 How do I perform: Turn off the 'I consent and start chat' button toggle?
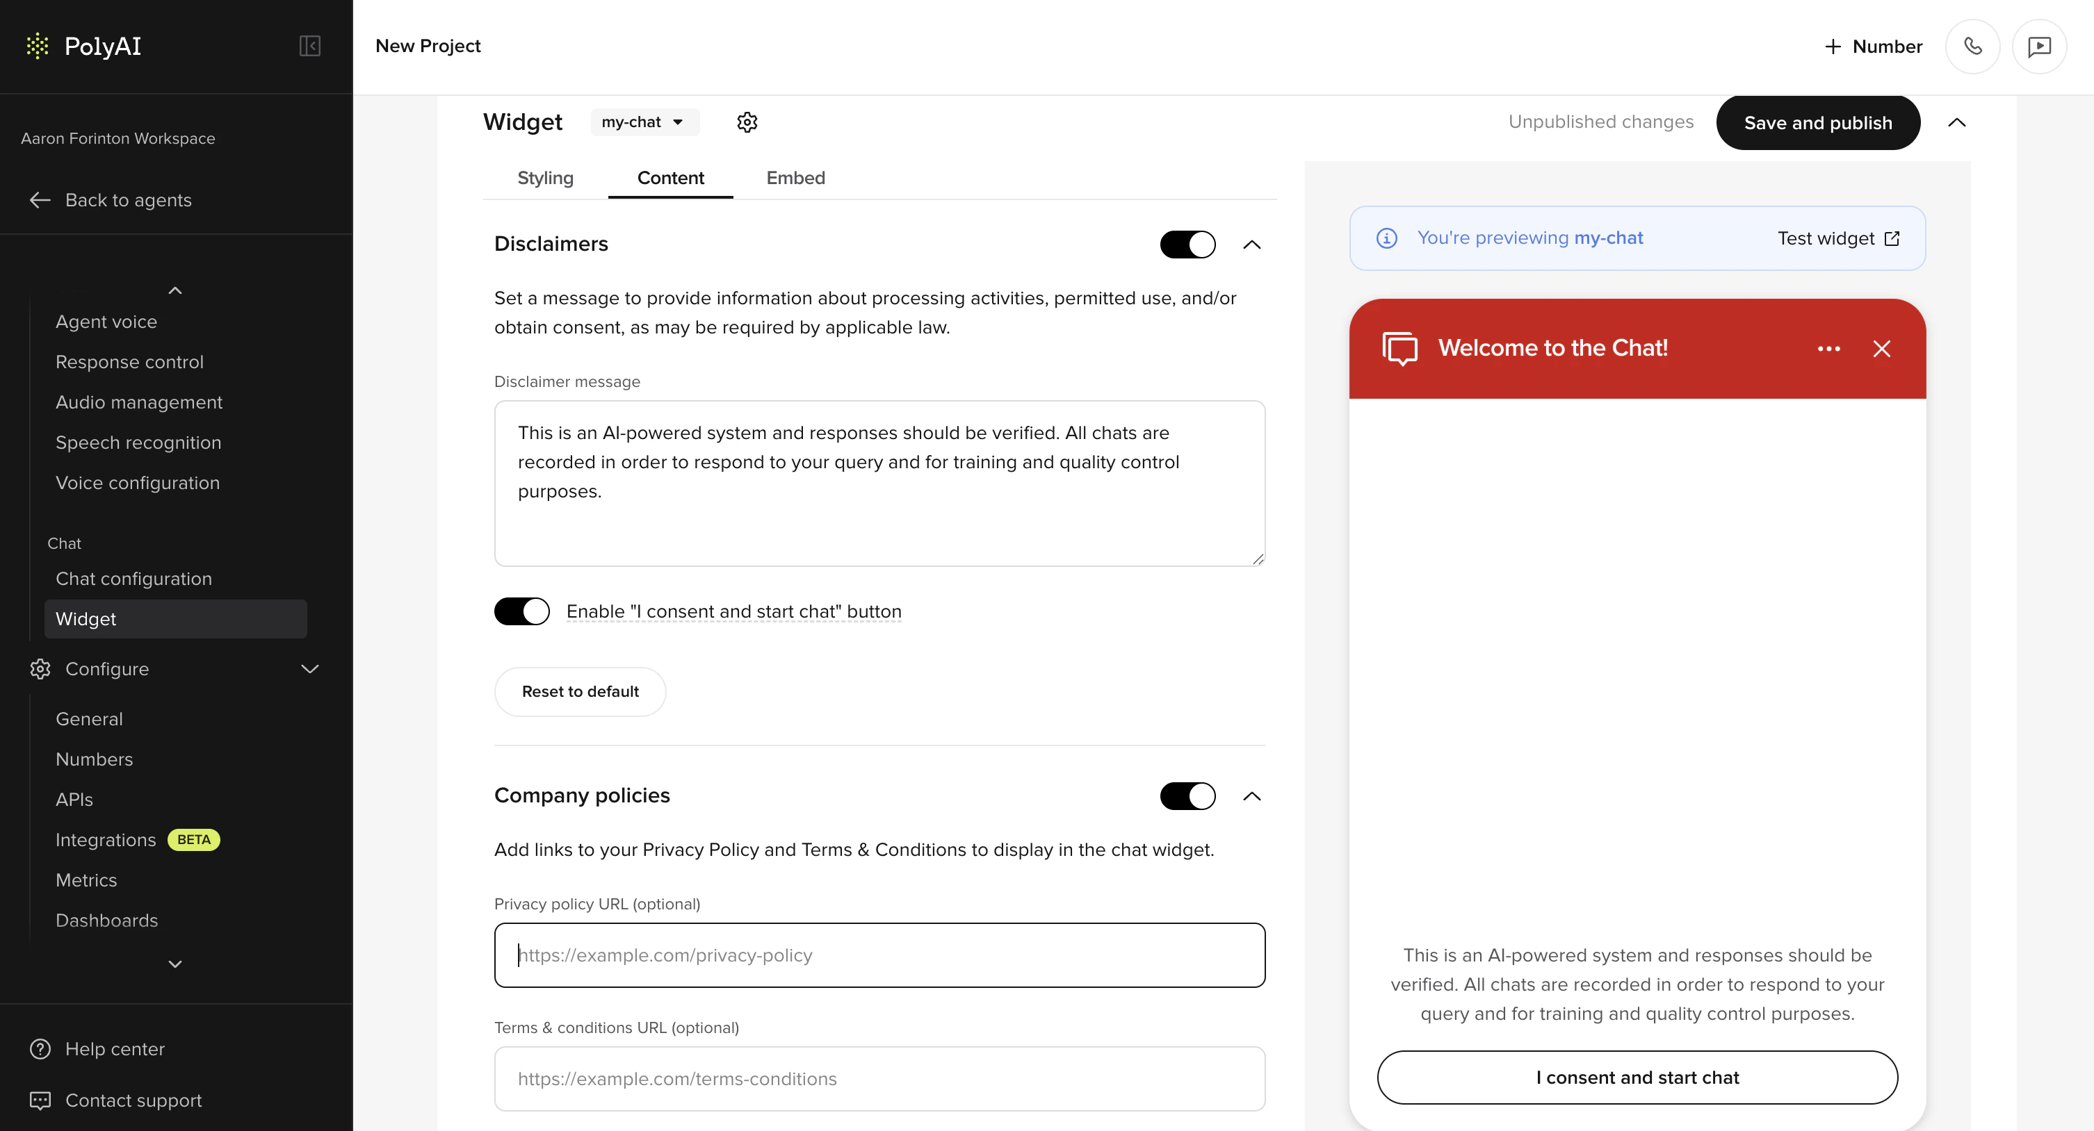click(522, 611)
